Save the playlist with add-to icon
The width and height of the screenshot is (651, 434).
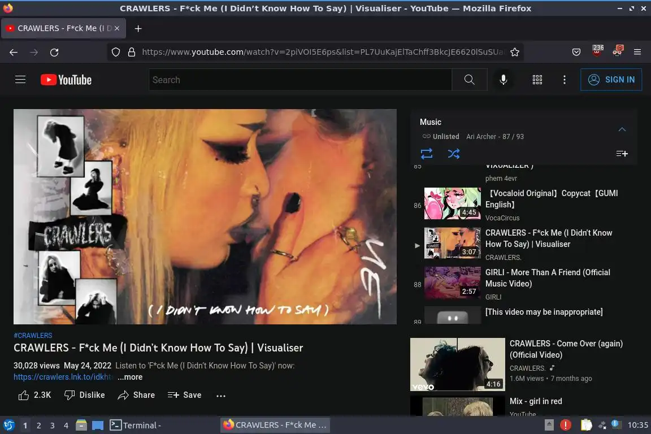622,154
